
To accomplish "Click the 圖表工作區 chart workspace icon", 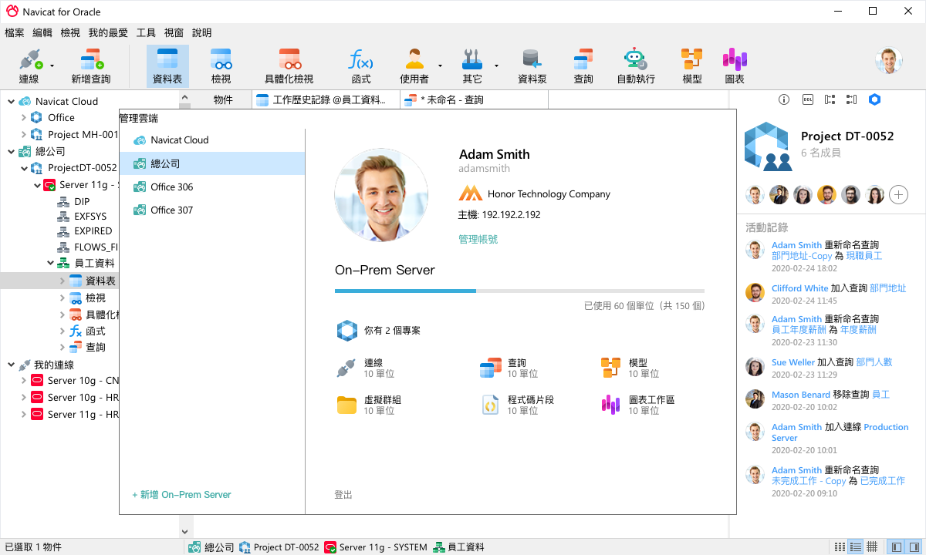I will tap(610, 405).
